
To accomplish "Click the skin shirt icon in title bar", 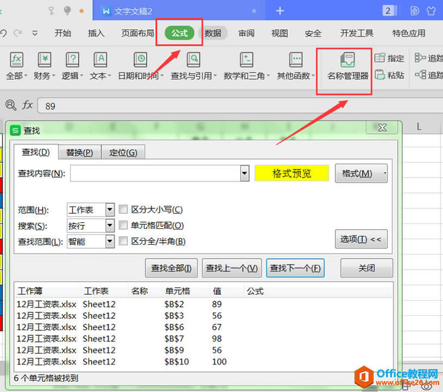I will pyautogui.click(x=431, y=11).
